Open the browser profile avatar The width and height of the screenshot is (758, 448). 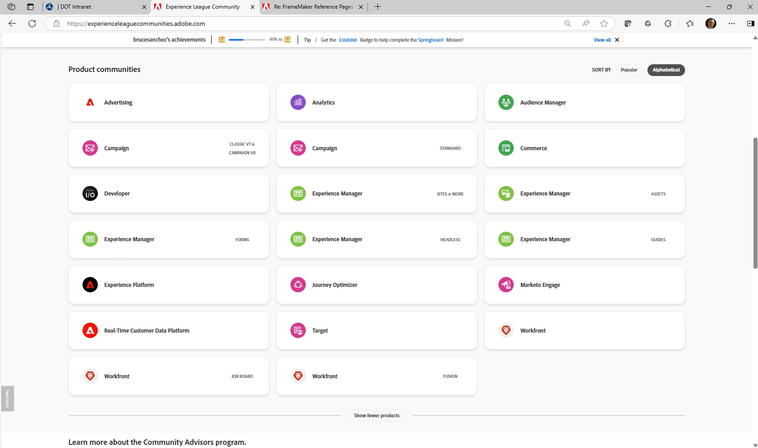[711, 24]
